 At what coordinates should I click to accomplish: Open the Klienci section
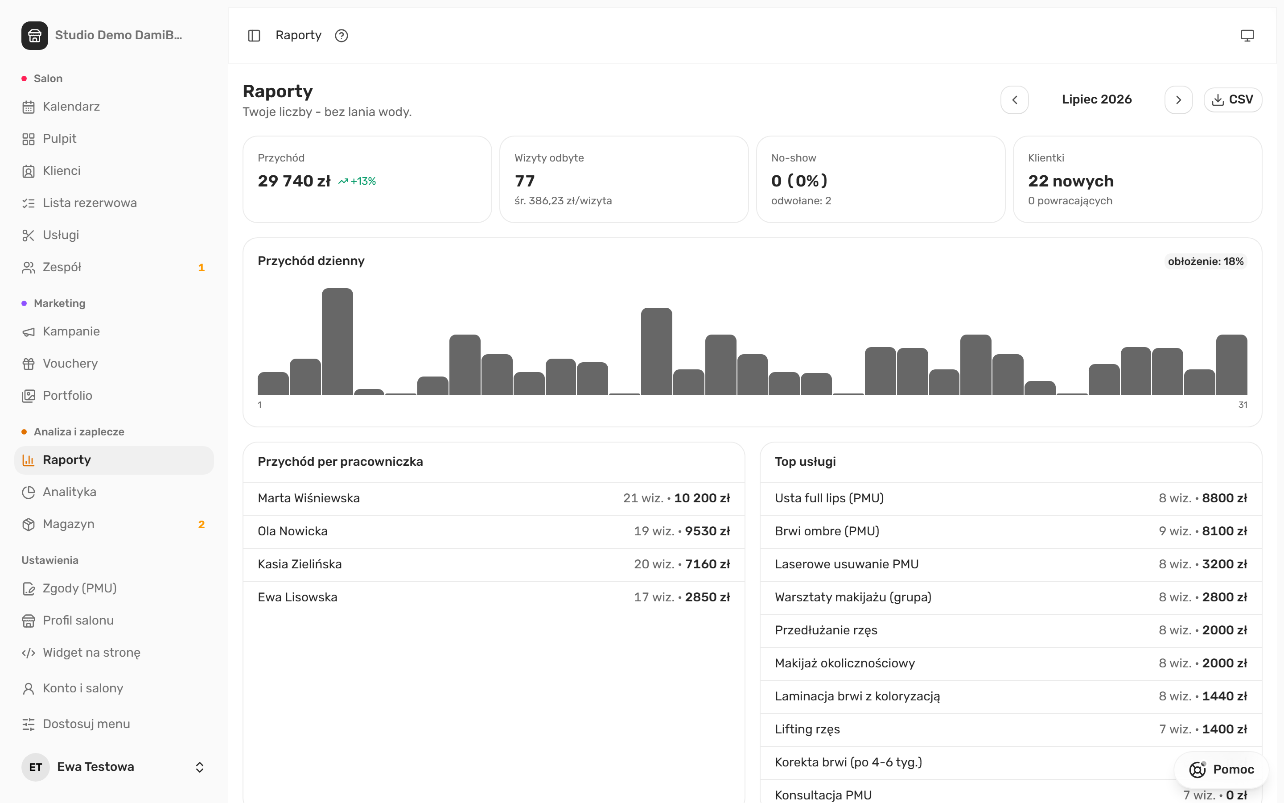114,171
